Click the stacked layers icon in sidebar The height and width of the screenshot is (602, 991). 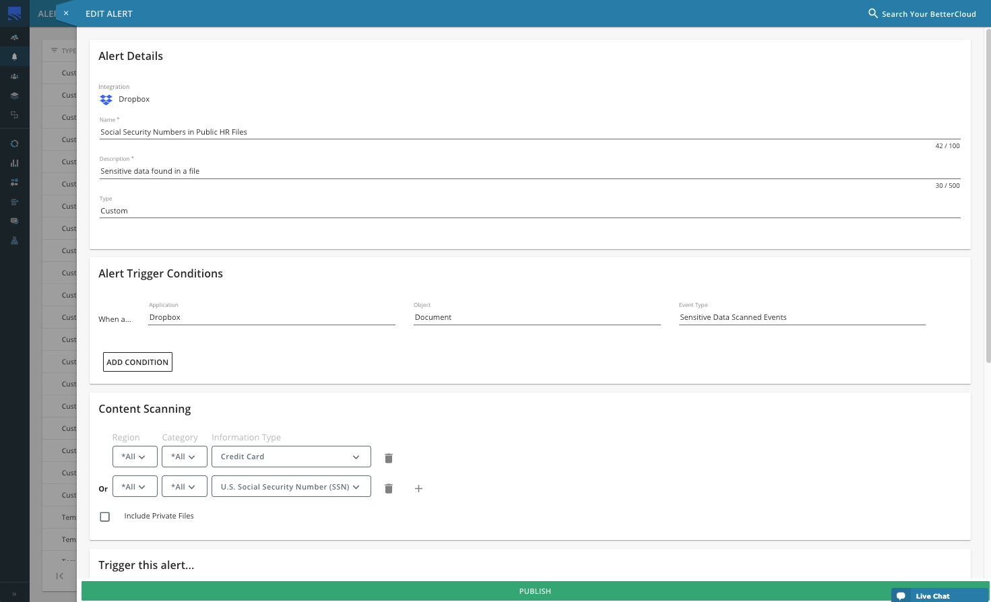(14, 96)
